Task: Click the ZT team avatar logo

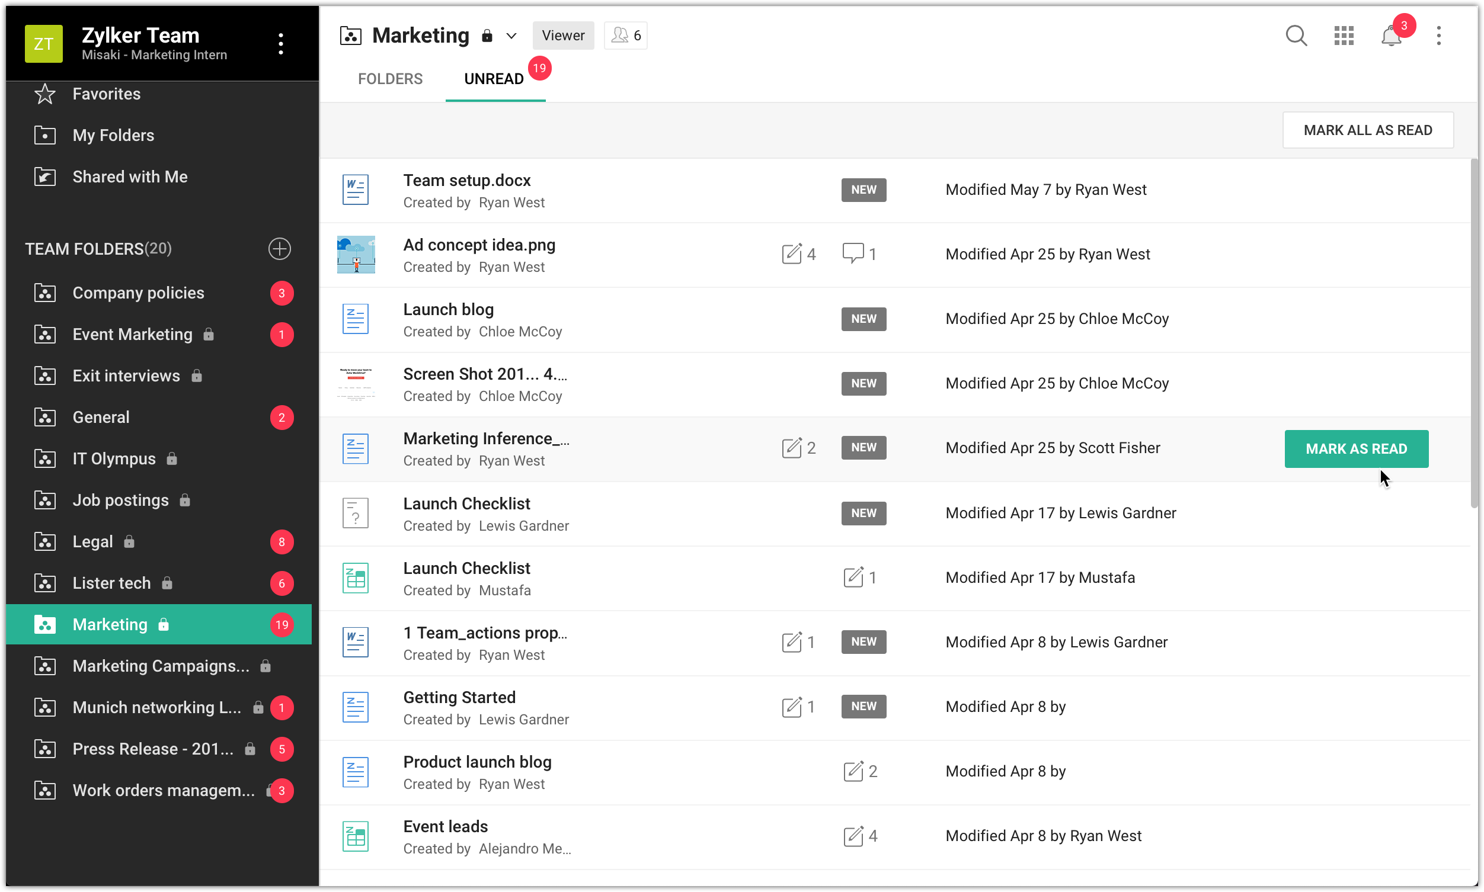Action: tap(43, 43)
